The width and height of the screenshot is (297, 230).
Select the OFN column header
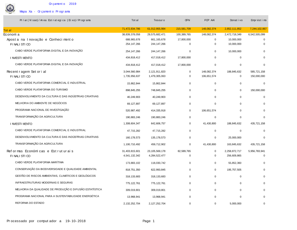[187, 20]
